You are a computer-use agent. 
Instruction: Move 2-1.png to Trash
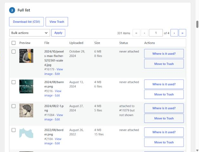click(164, 118)
